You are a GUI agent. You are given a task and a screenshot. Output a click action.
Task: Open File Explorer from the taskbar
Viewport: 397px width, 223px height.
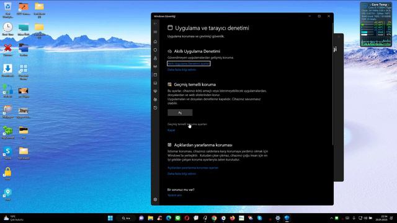click(x=150, y=218)
